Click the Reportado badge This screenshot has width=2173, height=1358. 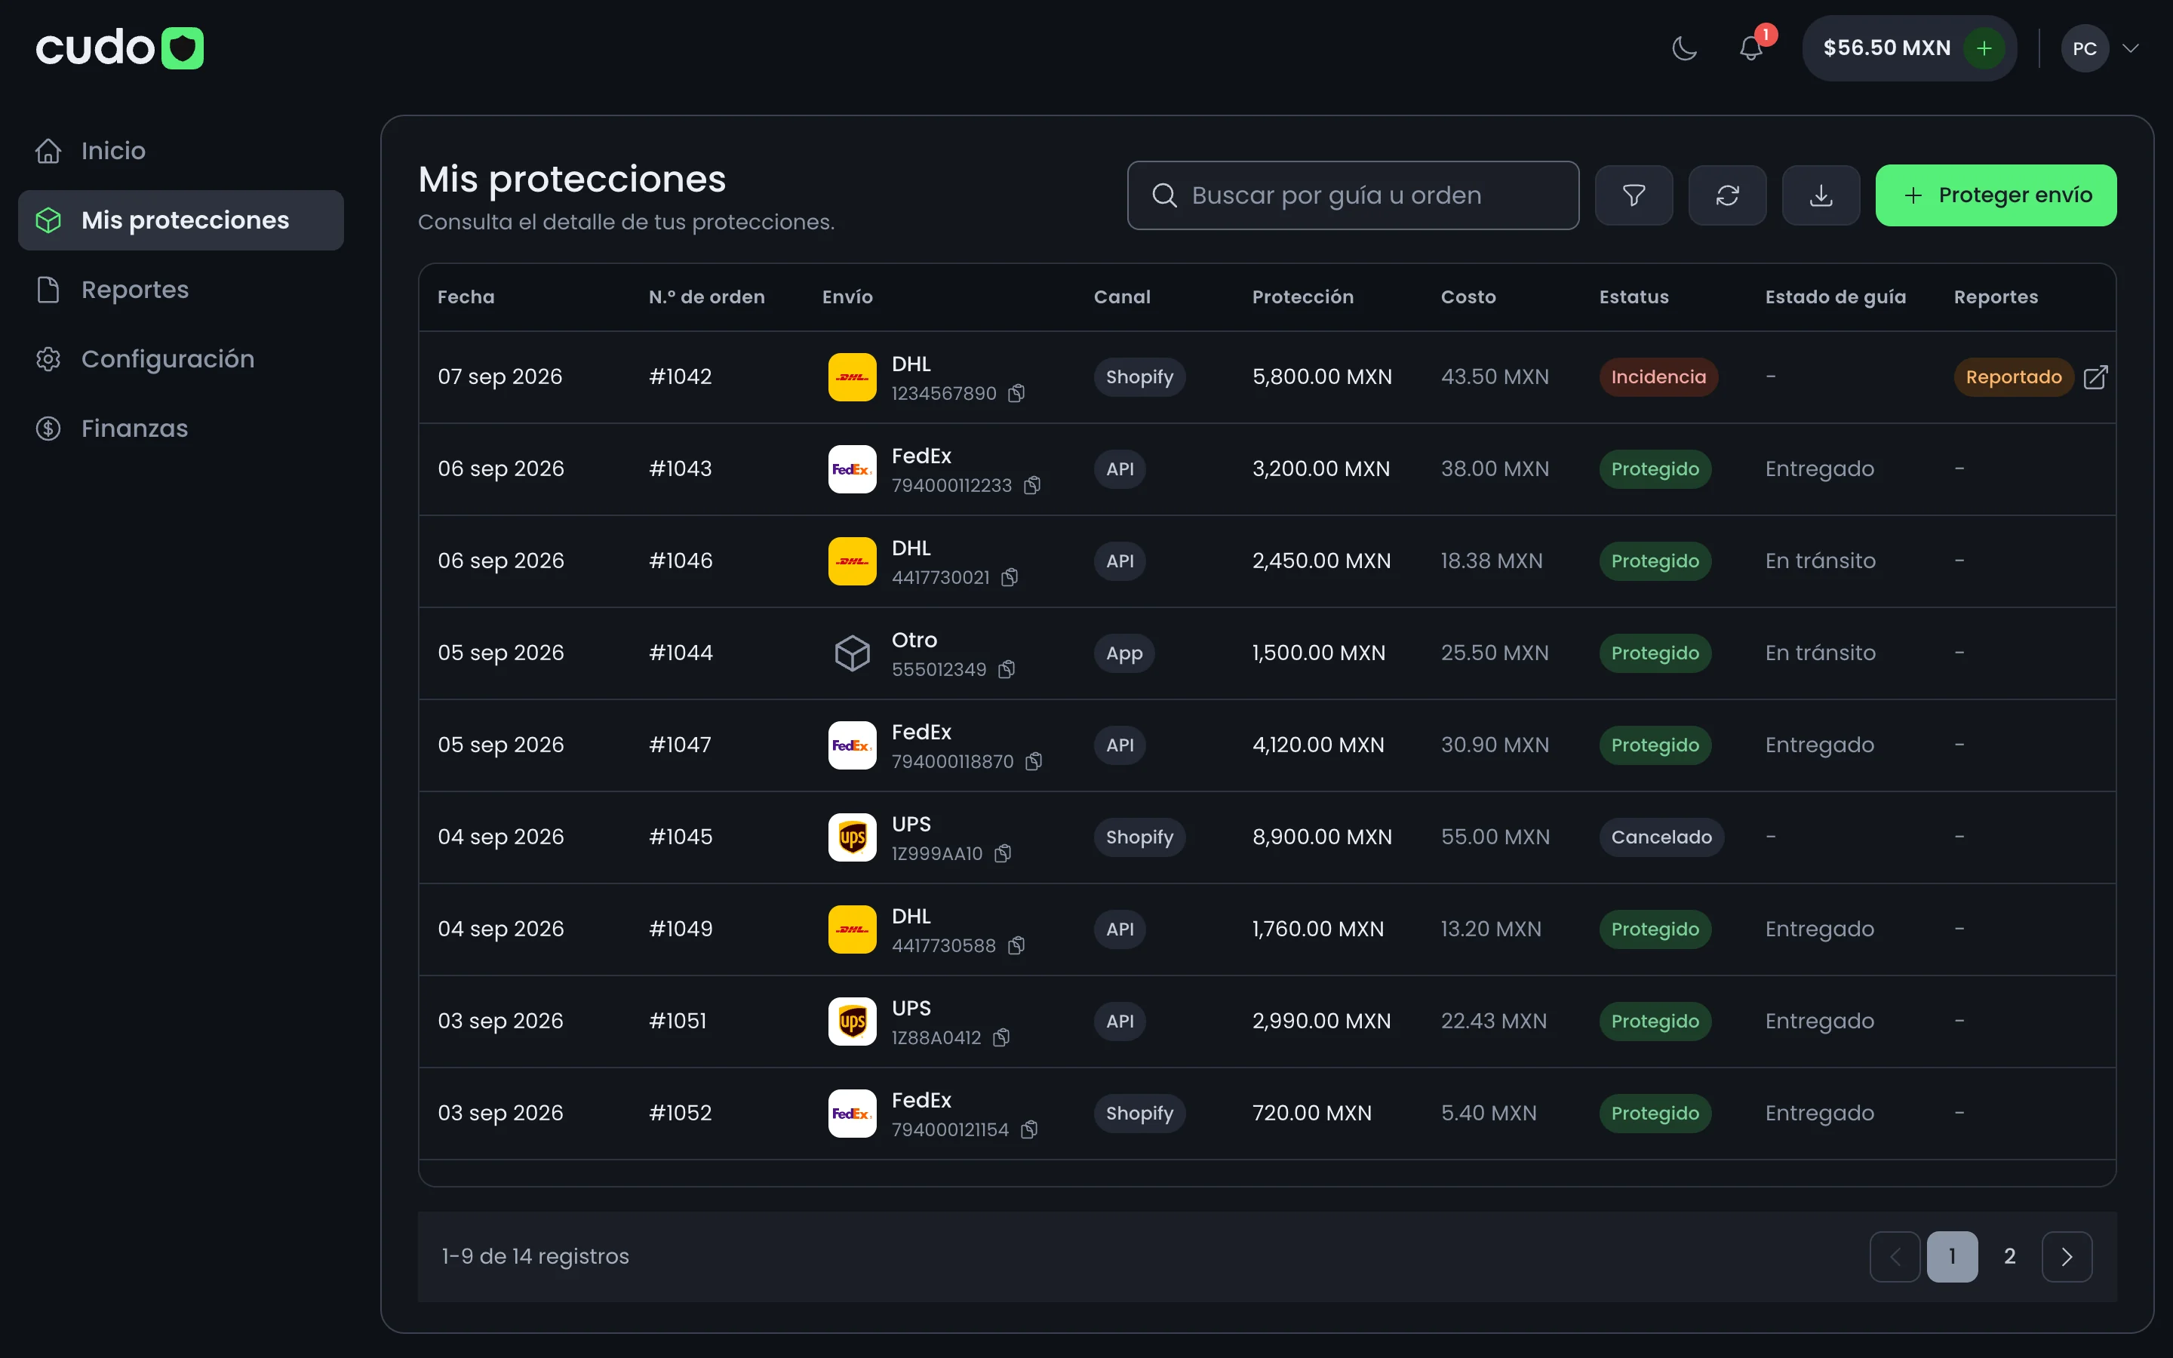pos(2014,377)
